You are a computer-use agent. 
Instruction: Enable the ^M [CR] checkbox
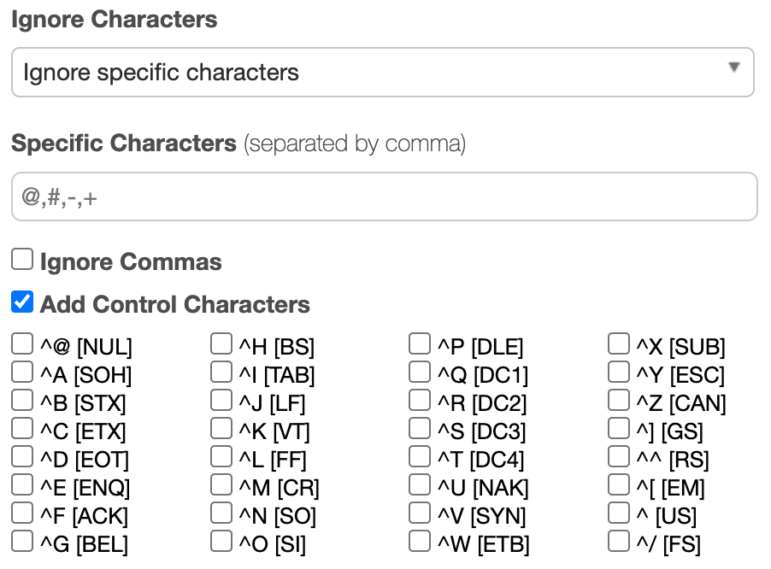click(221, 485)
